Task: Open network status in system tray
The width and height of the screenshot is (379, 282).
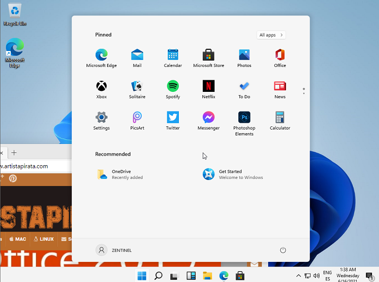Action: [307, 276]
